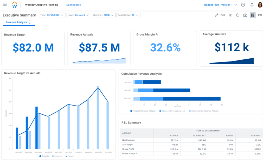This screenshot has height=160, width=263.
Task: Open the hamburger navigation menu
Action: click(x=5, y=5)
